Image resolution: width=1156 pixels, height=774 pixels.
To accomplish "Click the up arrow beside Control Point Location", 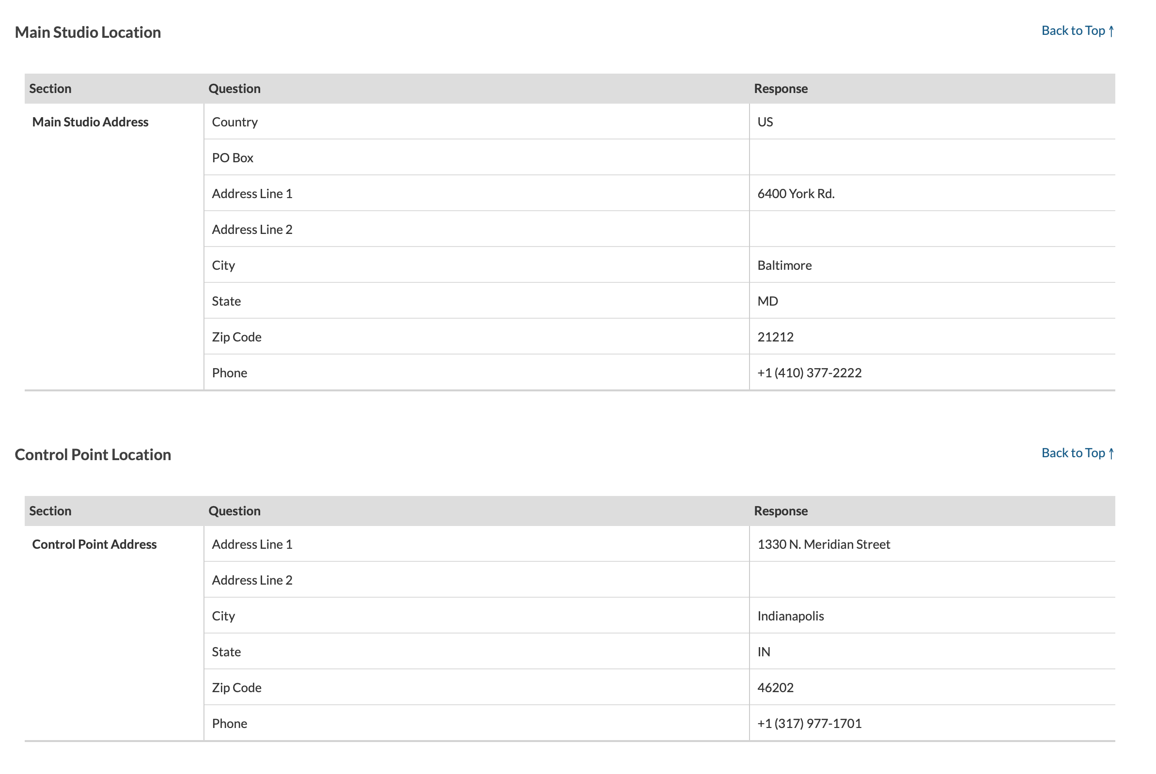I will click(x=1110, y=453).
